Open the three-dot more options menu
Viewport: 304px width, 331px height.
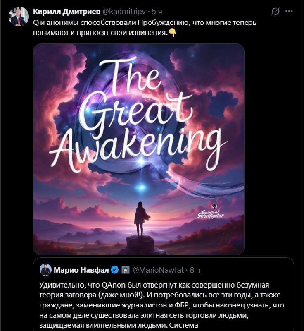289,11
